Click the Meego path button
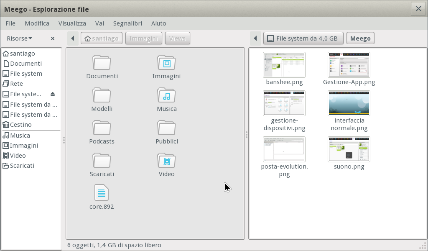 (360, 38)
